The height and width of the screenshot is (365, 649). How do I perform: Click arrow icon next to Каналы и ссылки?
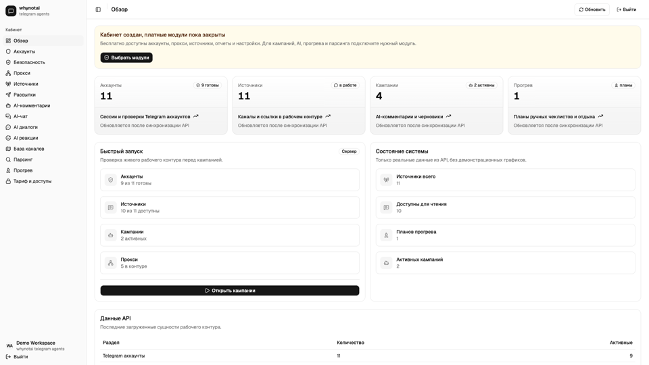pyautogui.click(x=328, y=116)
